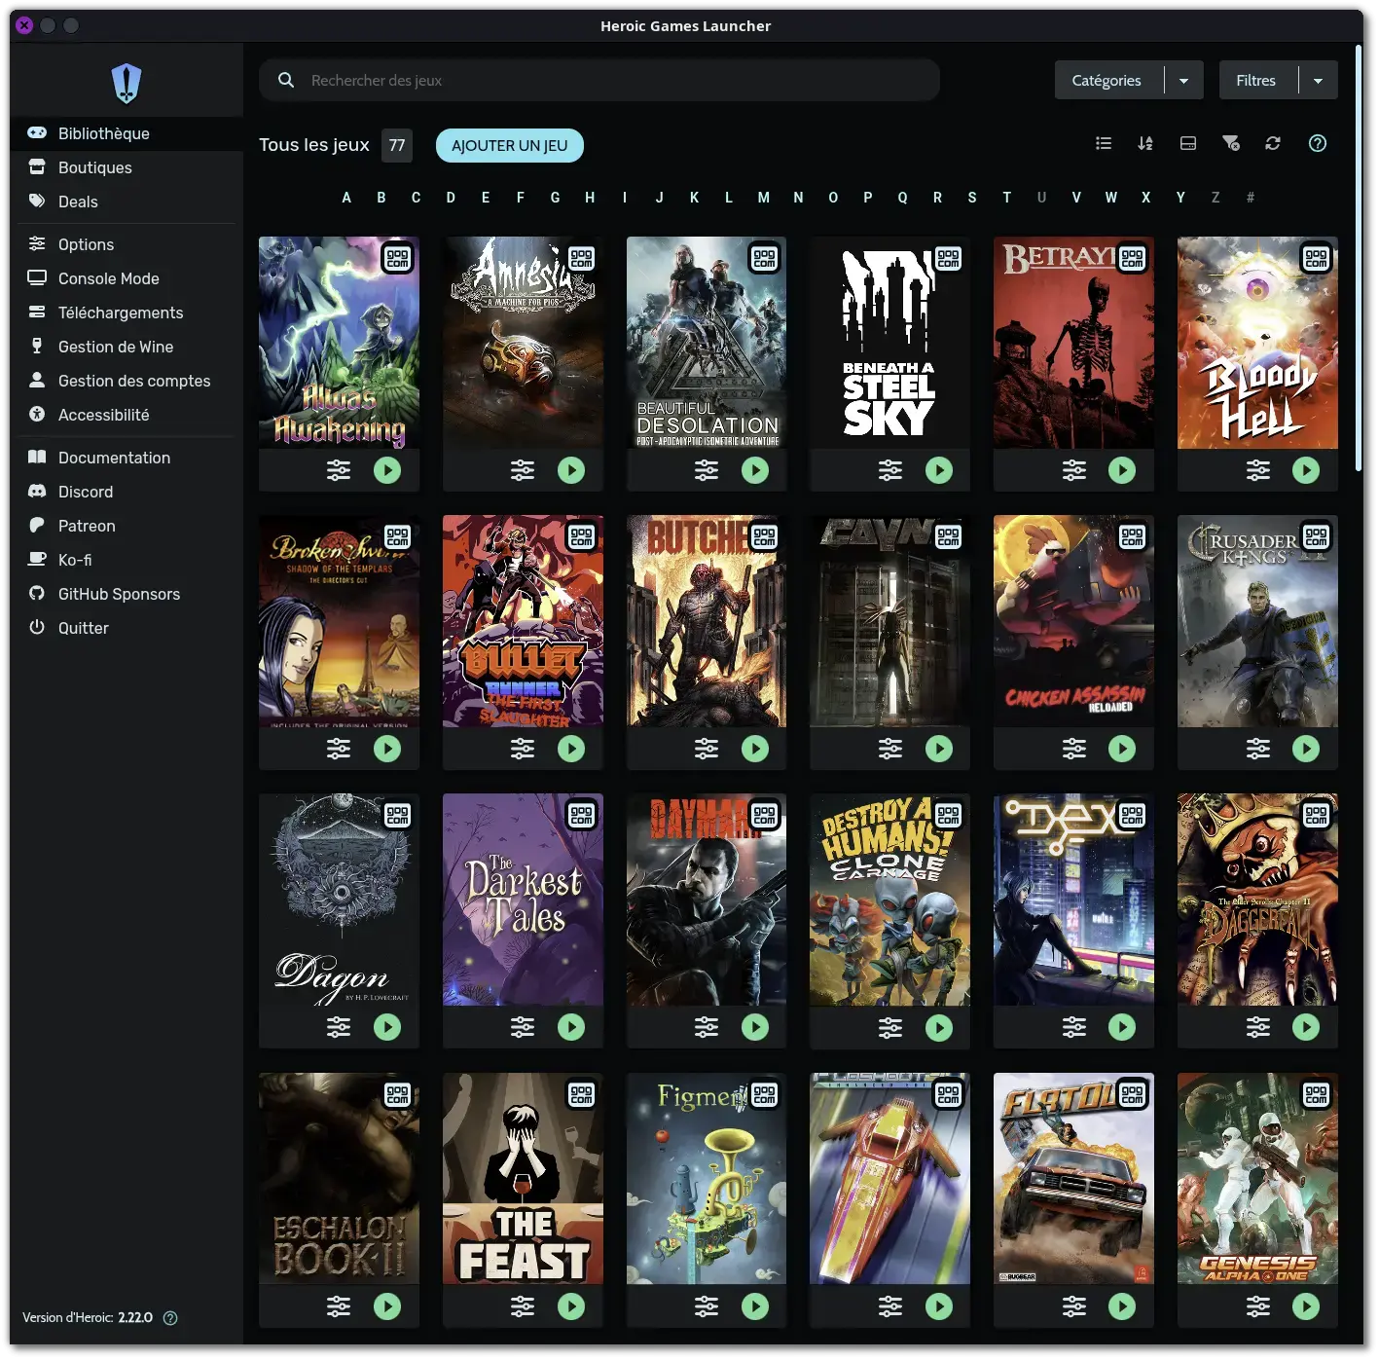Open settings for Figment
The height and width of the screenshot is (1360, 1379).
point(707,1306)
